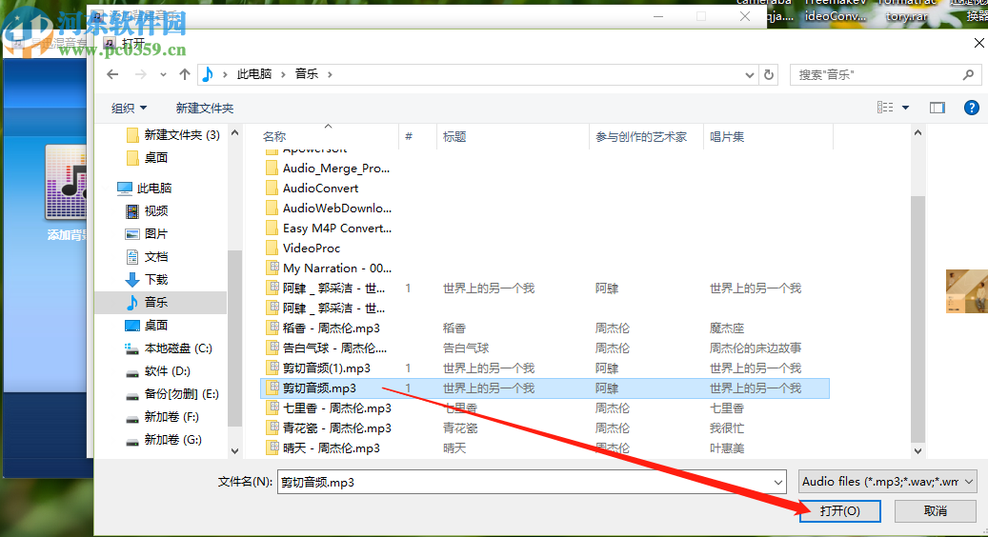This screenshot has height=537, width=988.
Task: Select 稻香 - 周杰伦.mp3 file
Action: click(323, 328)
